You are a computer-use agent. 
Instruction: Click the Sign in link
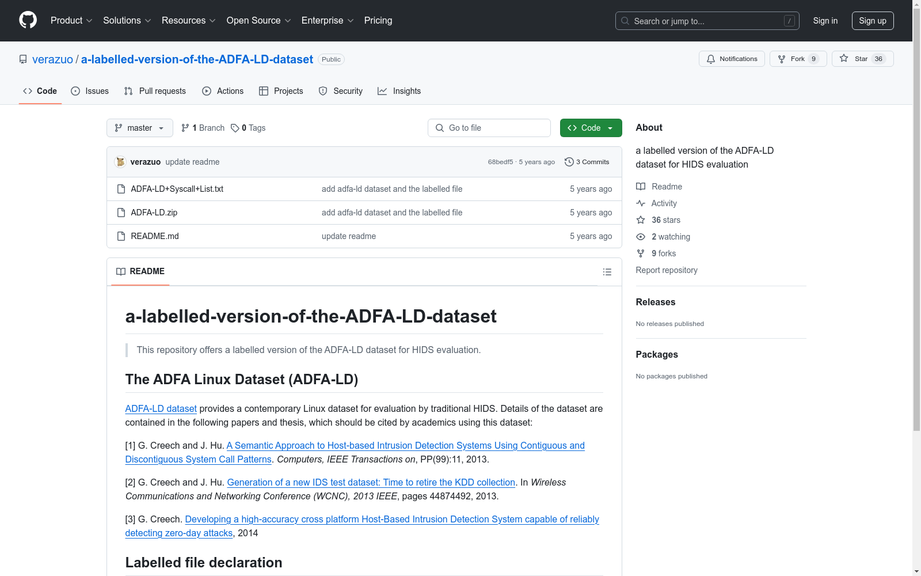click(825, 21)
